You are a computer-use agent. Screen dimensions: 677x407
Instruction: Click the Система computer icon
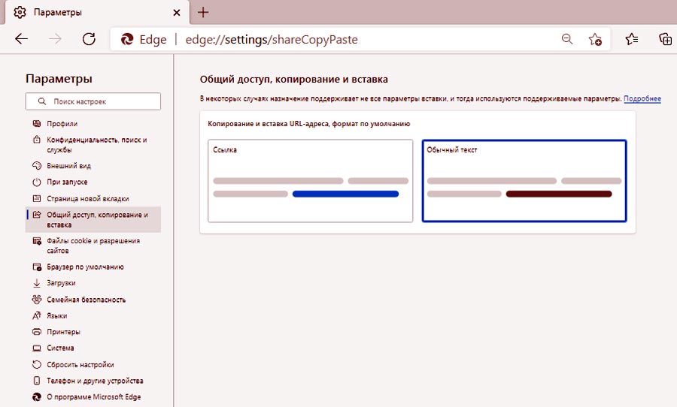coord(37,348)
